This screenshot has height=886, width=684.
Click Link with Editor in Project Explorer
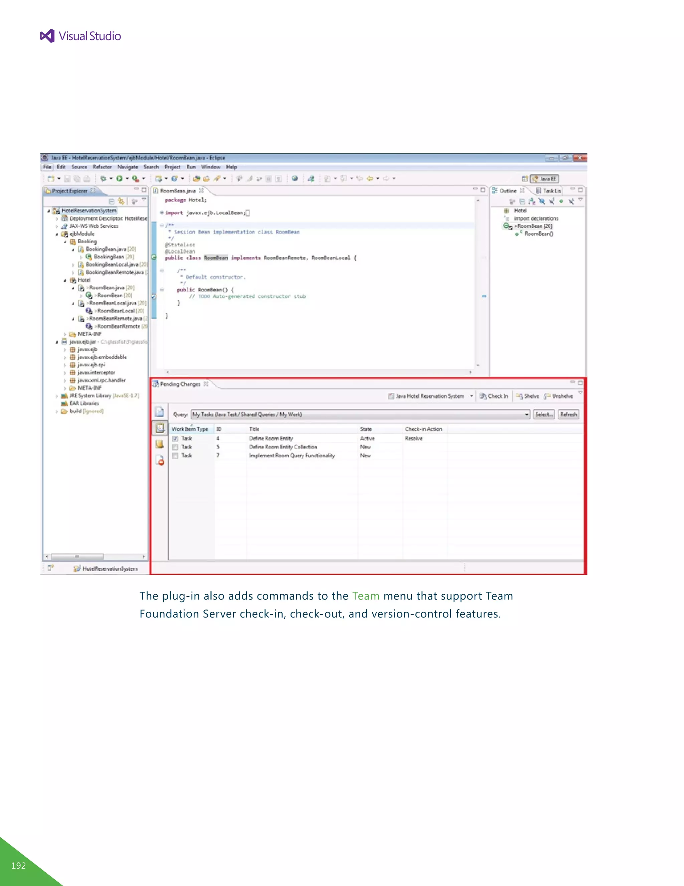tap(121, 201)
